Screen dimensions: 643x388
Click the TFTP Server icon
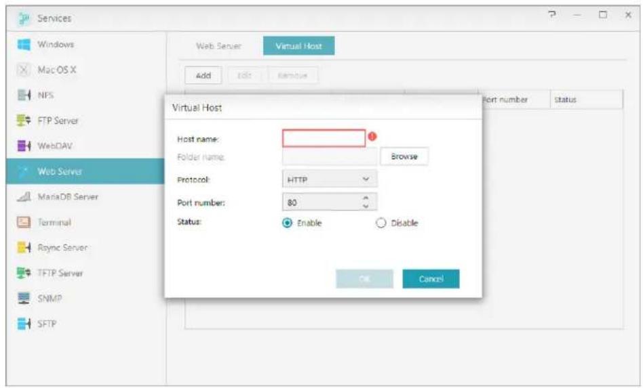coord(24,273)
